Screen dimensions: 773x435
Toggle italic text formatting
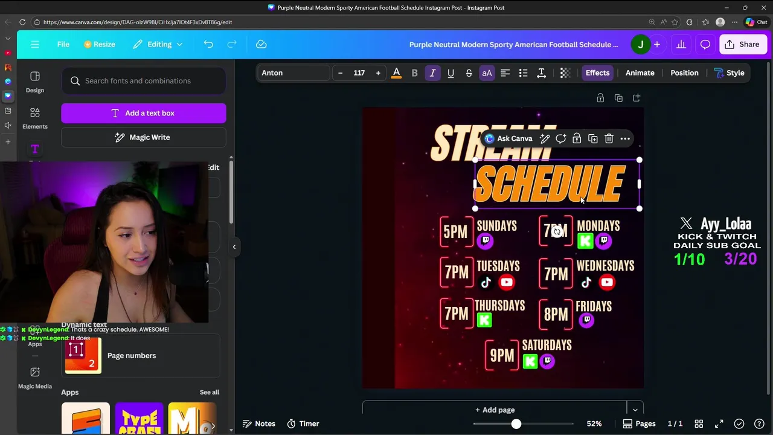point(432,72)
